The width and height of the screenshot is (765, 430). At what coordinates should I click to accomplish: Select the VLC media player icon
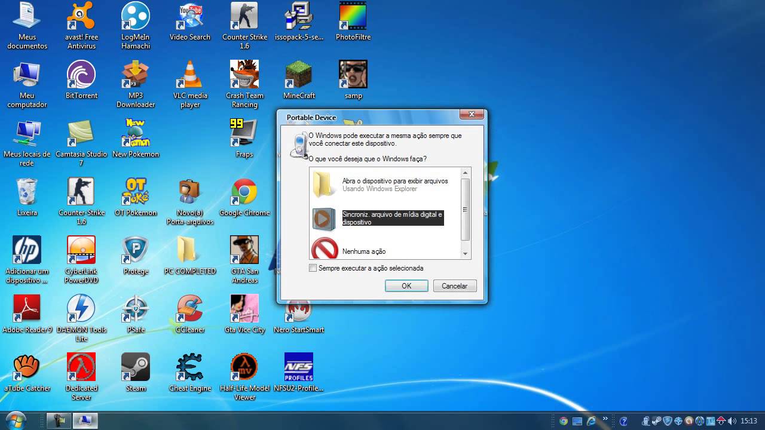190,84
